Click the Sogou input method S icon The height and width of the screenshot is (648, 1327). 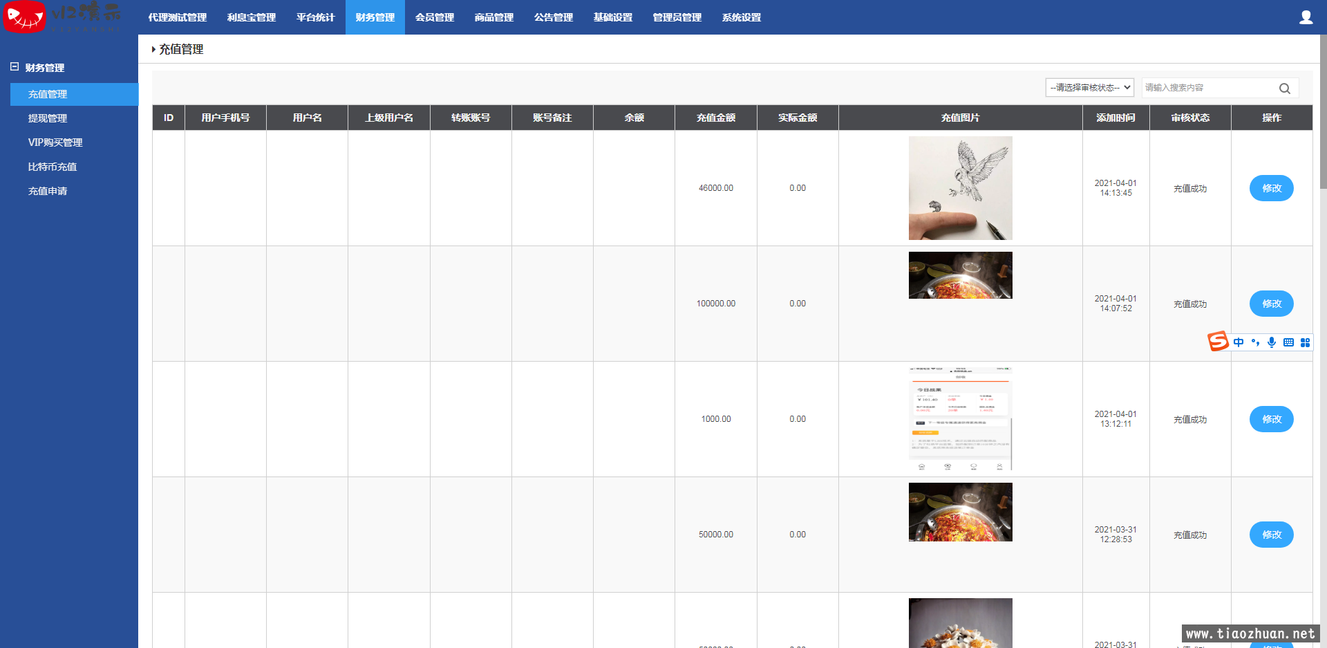click(1218, 341)
